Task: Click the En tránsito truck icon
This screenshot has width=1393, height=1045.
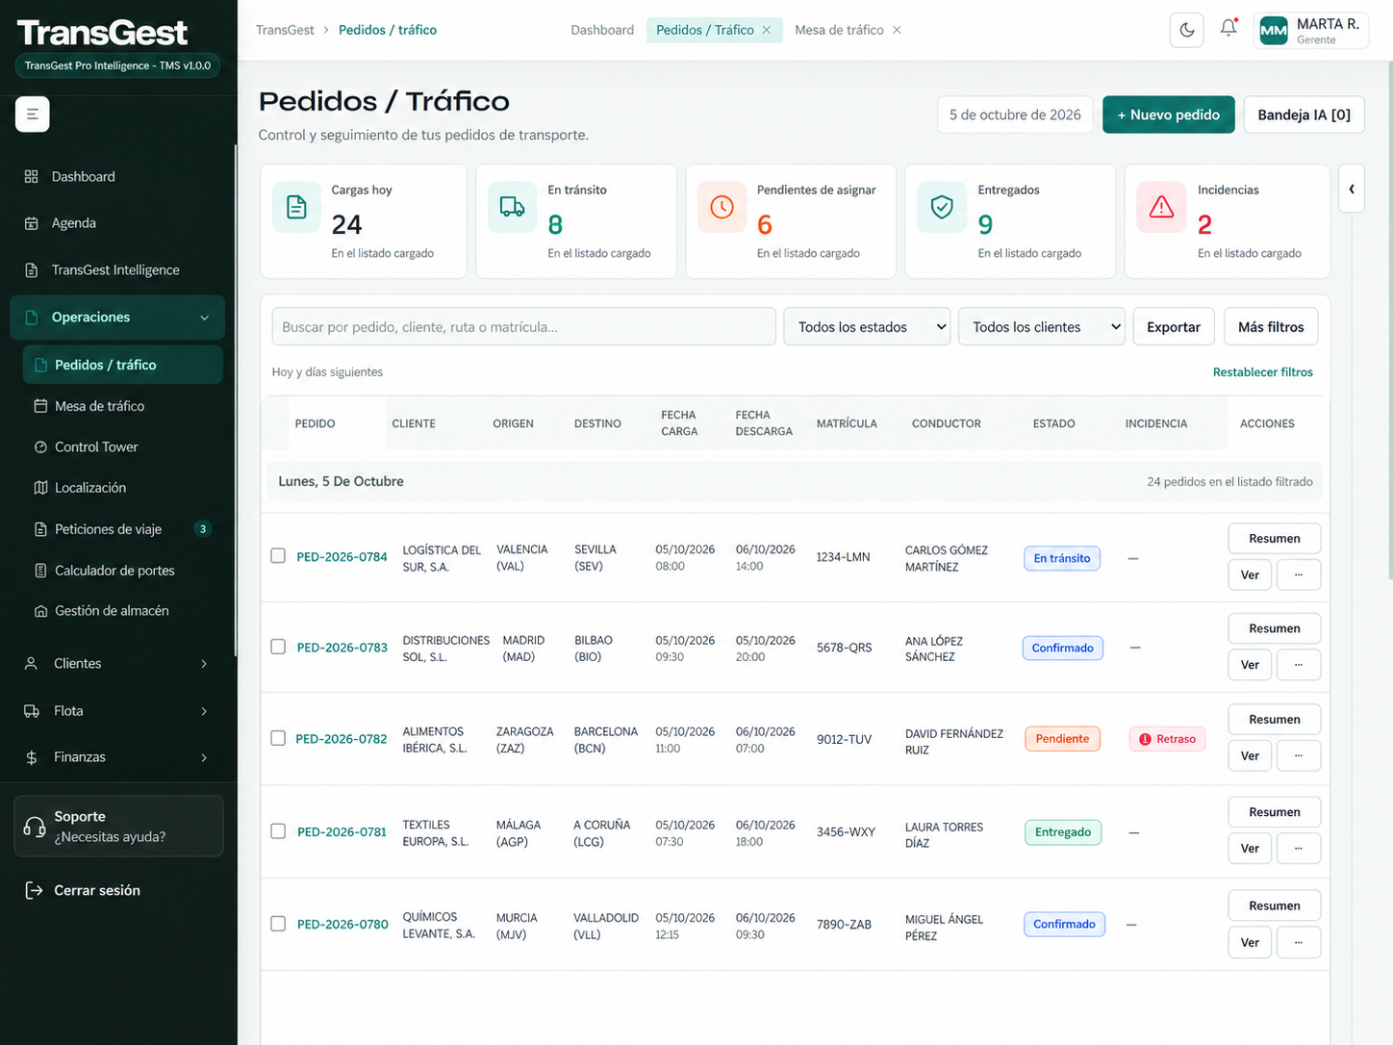Action: [512, 207]
